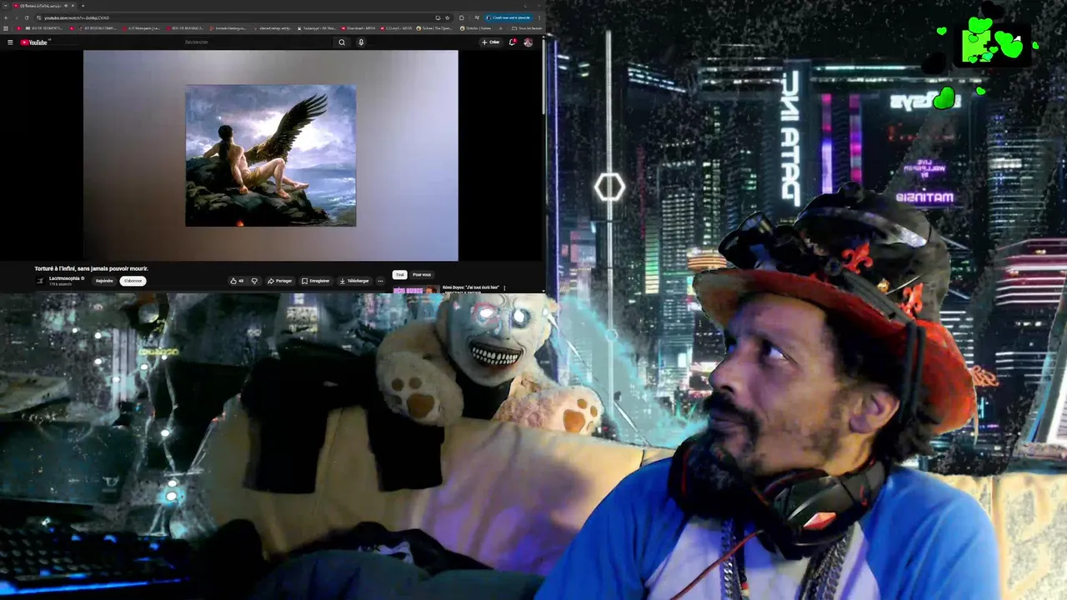The width and height of the screenshot is (1067, 600).
Task: Click the YouTube search magnifier button
Action: click(x=342, y=42)
